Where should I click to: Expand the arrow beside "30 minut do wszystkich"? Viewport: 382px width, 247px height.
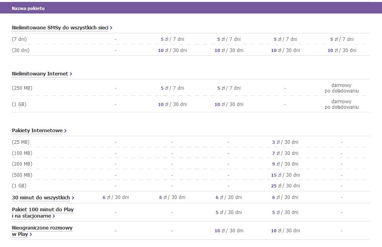(73, 198)
